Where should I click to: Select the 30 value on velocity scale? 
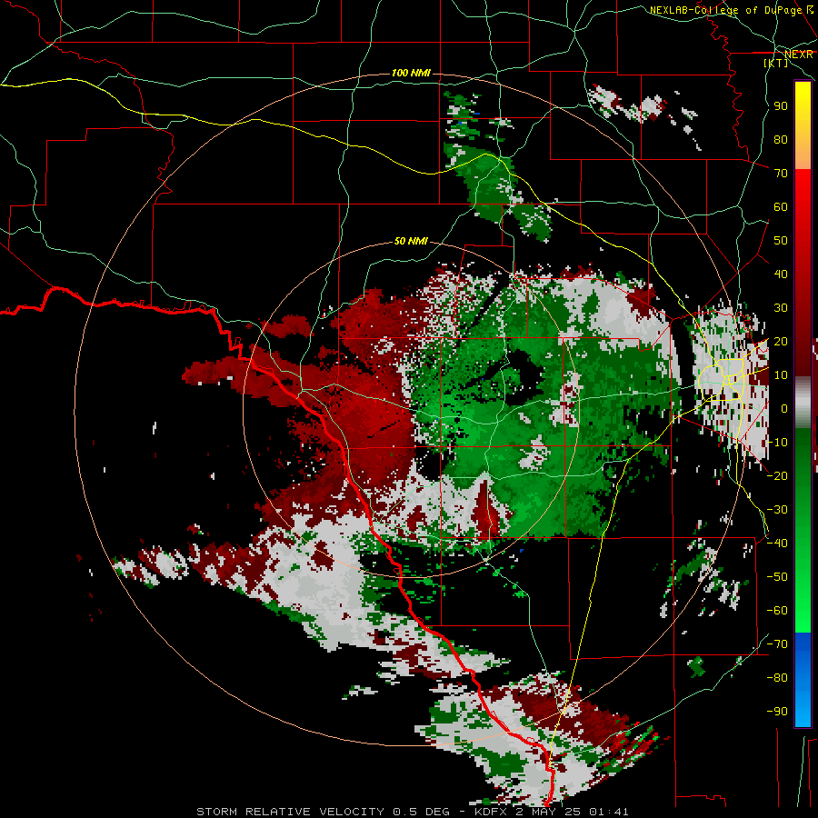pyautogui.click(x=781, y=308)
